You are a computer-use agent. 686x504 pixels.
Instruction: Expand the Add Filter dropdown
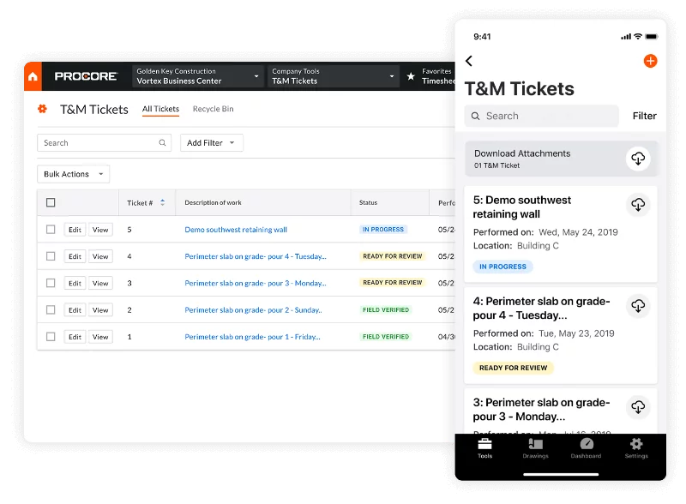pos(212,143)
